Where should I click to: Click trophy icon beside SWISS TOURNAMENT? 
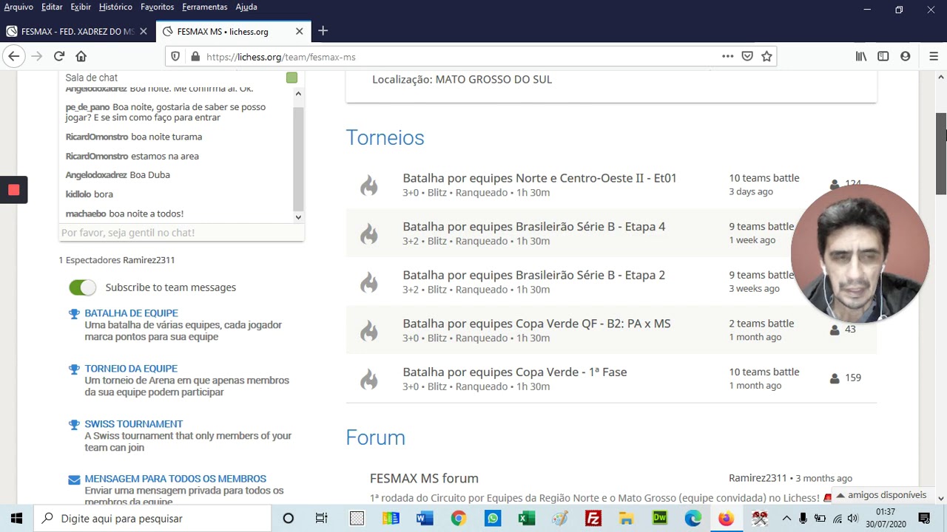(x=74, y=425)
